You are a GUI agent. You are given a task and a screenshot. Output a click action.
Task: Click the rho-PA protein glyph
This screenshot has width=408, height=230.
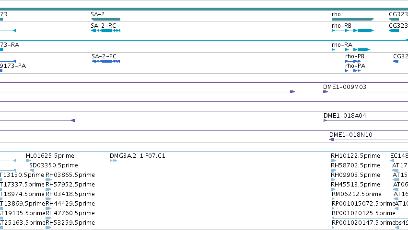click(353, 71)
